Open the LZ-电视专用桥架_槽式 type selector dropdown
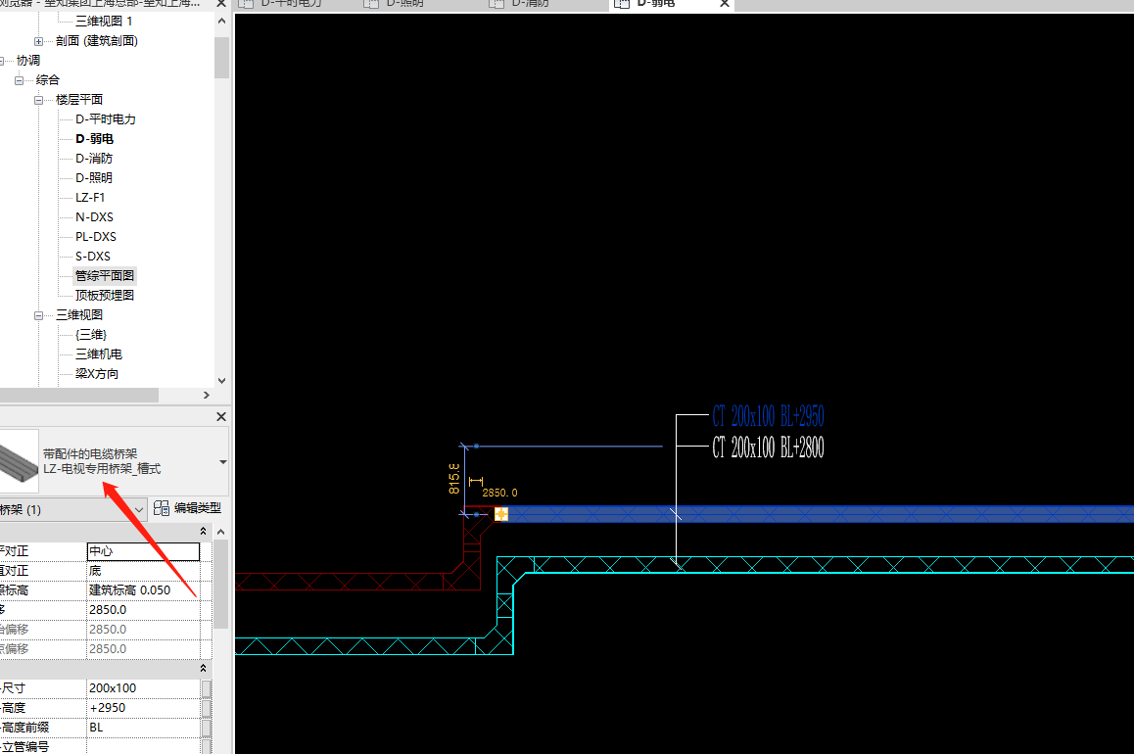The image size is (1134, 754). coord(222,461)
